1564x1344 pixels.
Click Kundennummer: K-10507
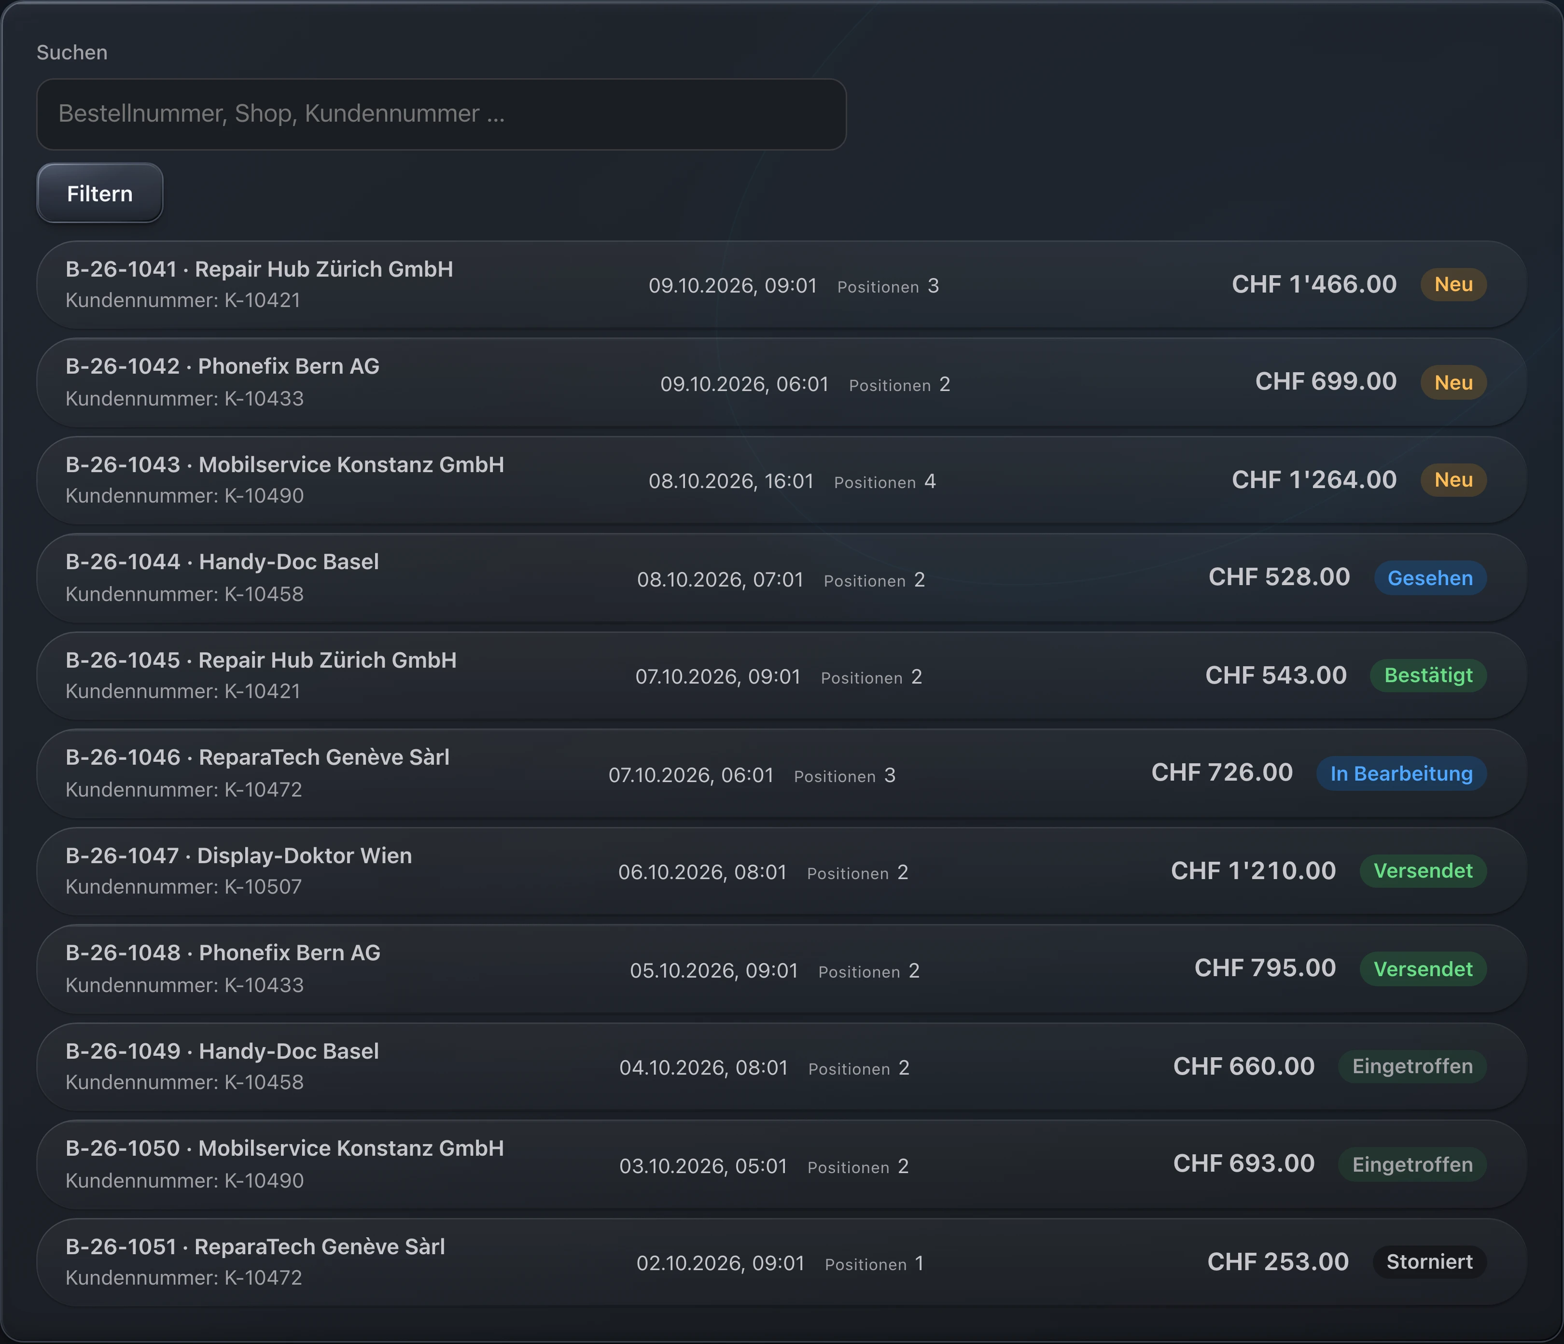coord(183,886)
